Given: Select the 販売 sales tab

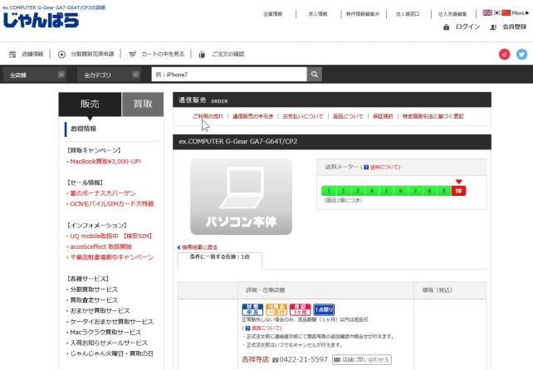Looking at the screenshot, I should [90, 104].
